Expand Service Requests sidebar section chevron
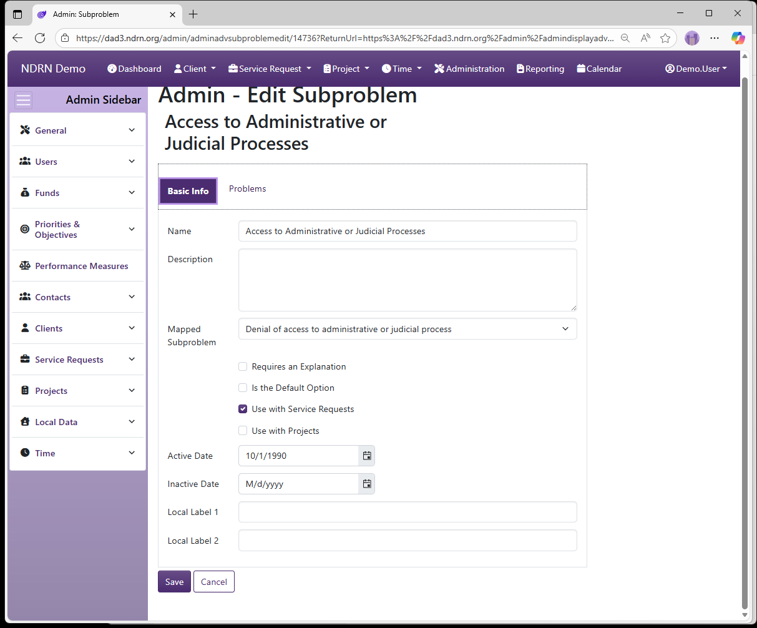This screenshot has width=757, height=628. pyautogui.click(x=132, y=359)
